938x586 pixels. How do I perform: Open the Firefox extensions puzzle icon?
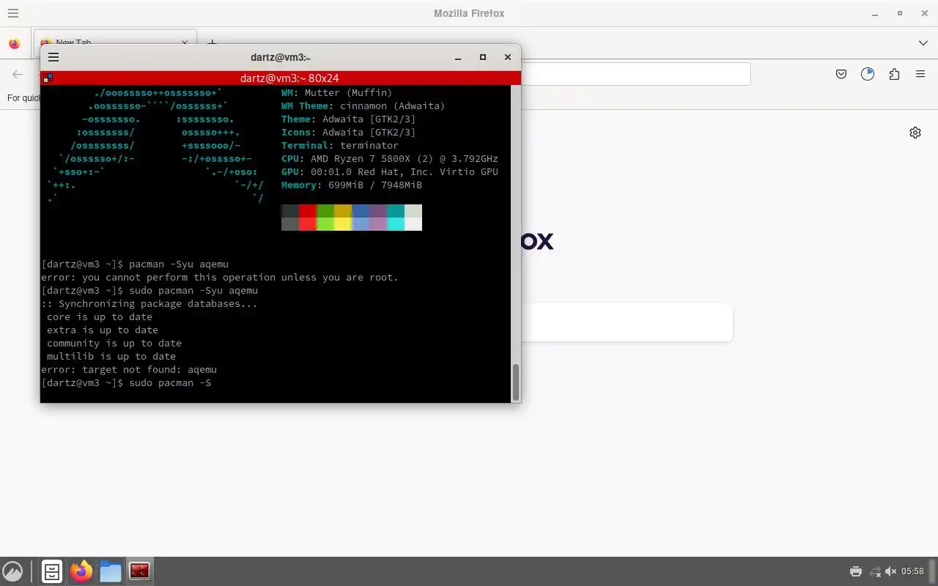(894, 74)
